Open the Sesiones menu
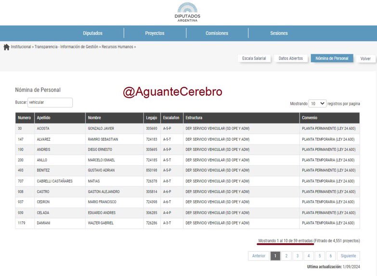 tap(279, 33)
